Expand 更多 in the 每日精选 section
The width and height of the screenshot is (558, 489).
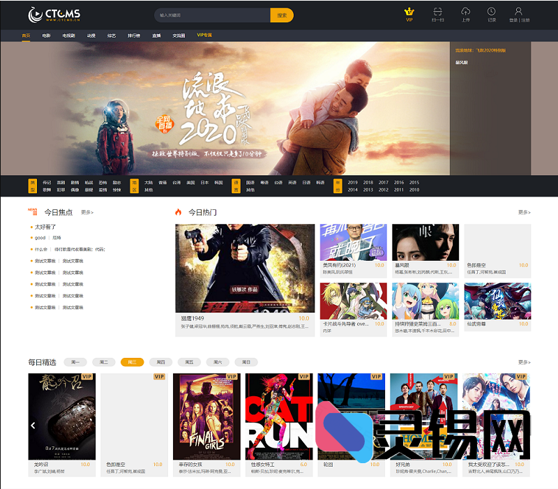524,362
